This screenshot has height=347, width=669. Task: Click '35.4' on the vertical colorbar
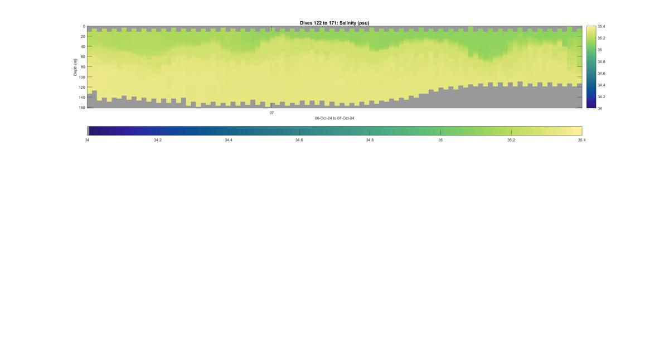(601, 26)
